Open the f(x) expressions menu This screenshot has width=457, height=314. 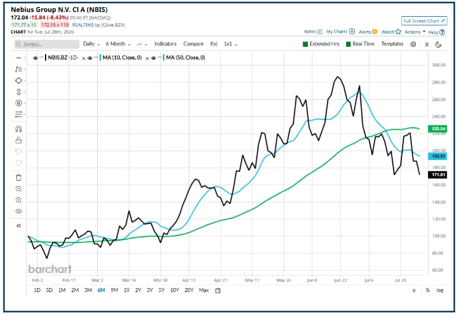click(x=214, y=44)
